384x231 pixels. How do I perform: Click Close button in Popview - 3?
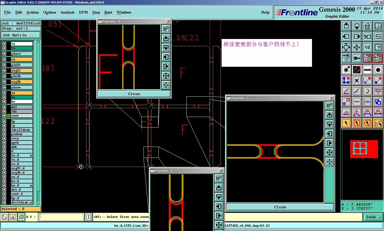pos(134,94)
